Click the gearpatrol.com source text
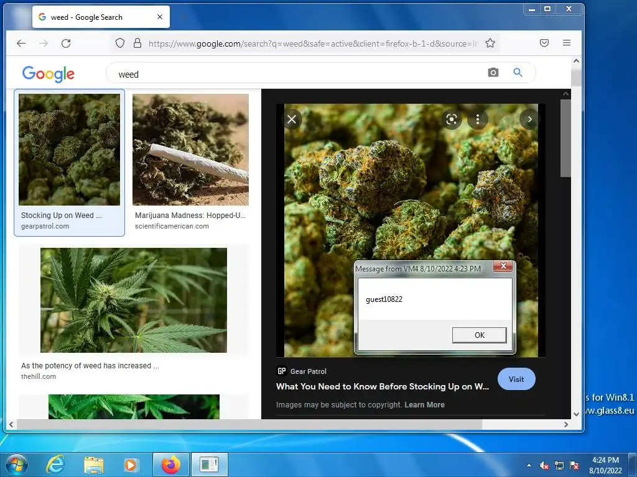The height and width of the screenshot is (477, 637). (45, 226)
